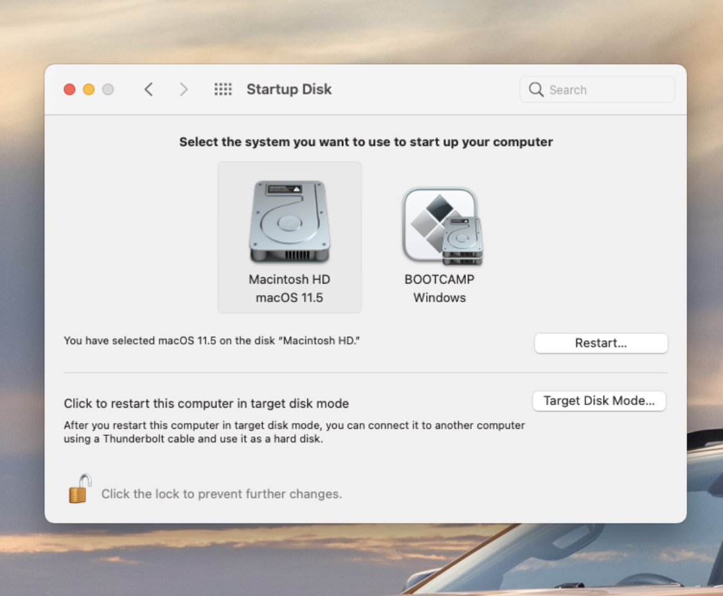Click the magnifying glass search icon
Image resolution: width=723 pixels, height=596 pixels.
(536, 89)
